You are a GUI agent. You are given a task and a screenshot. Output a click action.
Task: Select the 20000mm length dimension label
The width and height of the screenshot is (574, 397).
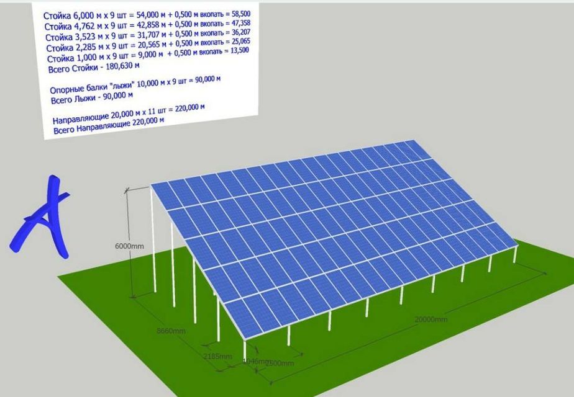(430, 319)
